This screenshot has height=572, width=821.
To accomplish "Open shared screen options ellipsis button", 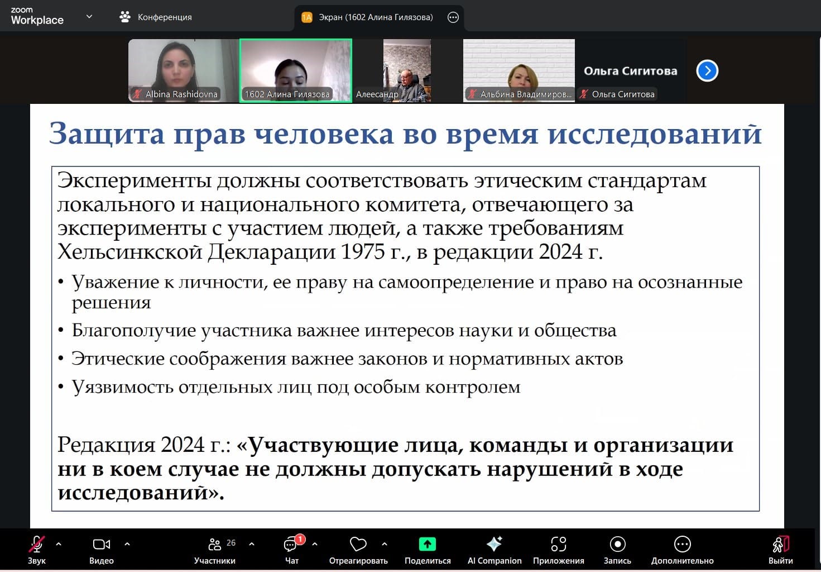I will click(453, 17).
